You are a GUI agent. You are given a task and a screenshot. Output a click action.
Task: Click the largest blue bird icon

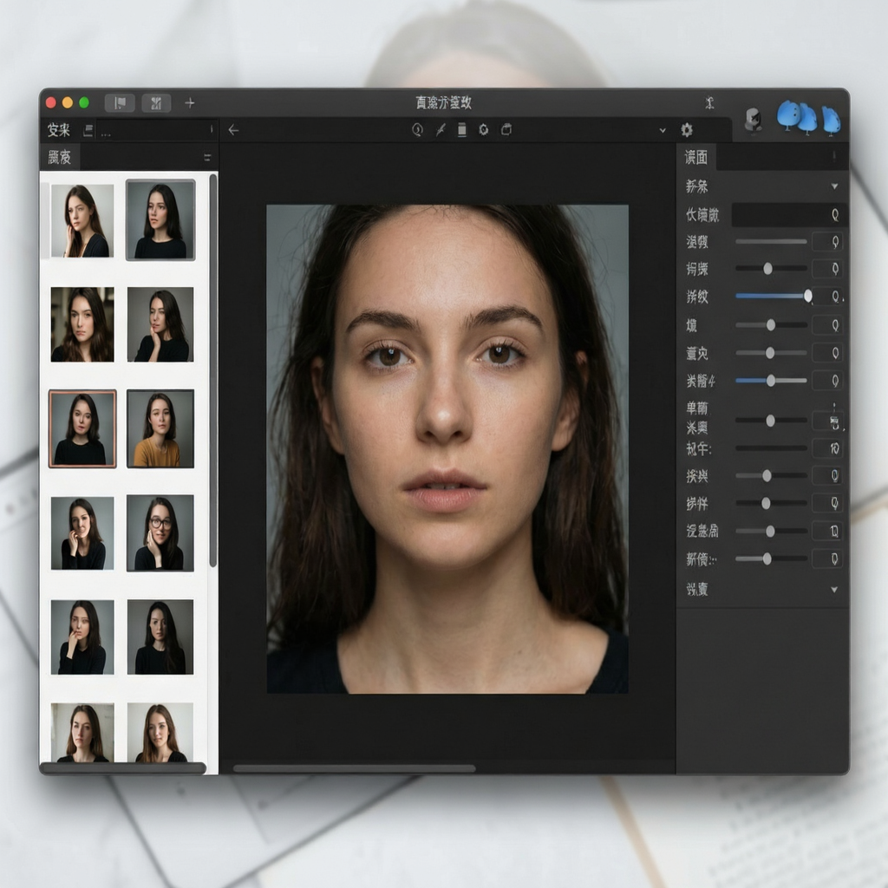[x=788, y=115]
